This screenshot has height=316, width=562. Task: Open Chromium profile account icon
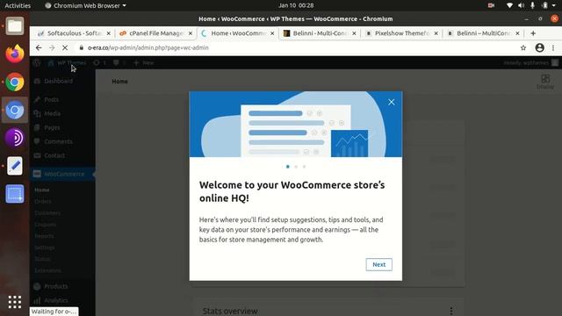(x=539, y=47)
